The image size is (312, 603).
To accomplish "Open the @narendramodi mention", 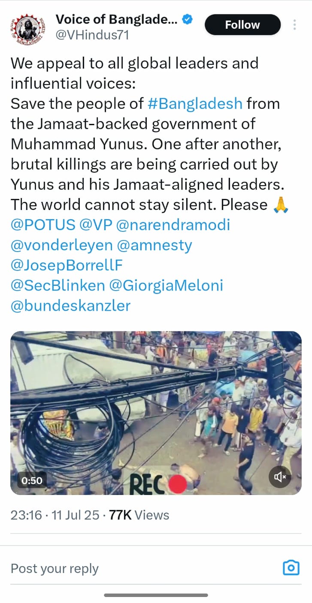I will pyautogui.click(x=173, y=225).
